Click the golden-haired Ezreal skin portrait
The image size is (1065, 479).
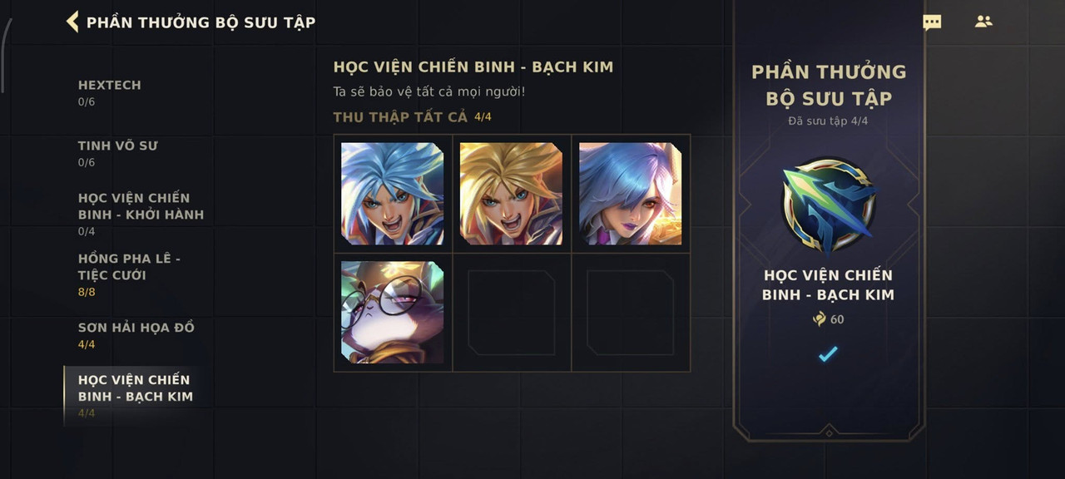512,194
